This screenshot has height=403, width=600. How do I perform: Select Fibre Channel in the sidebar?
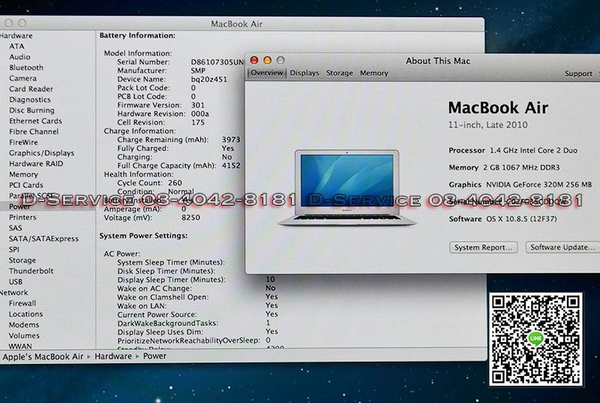pos(34,131)
